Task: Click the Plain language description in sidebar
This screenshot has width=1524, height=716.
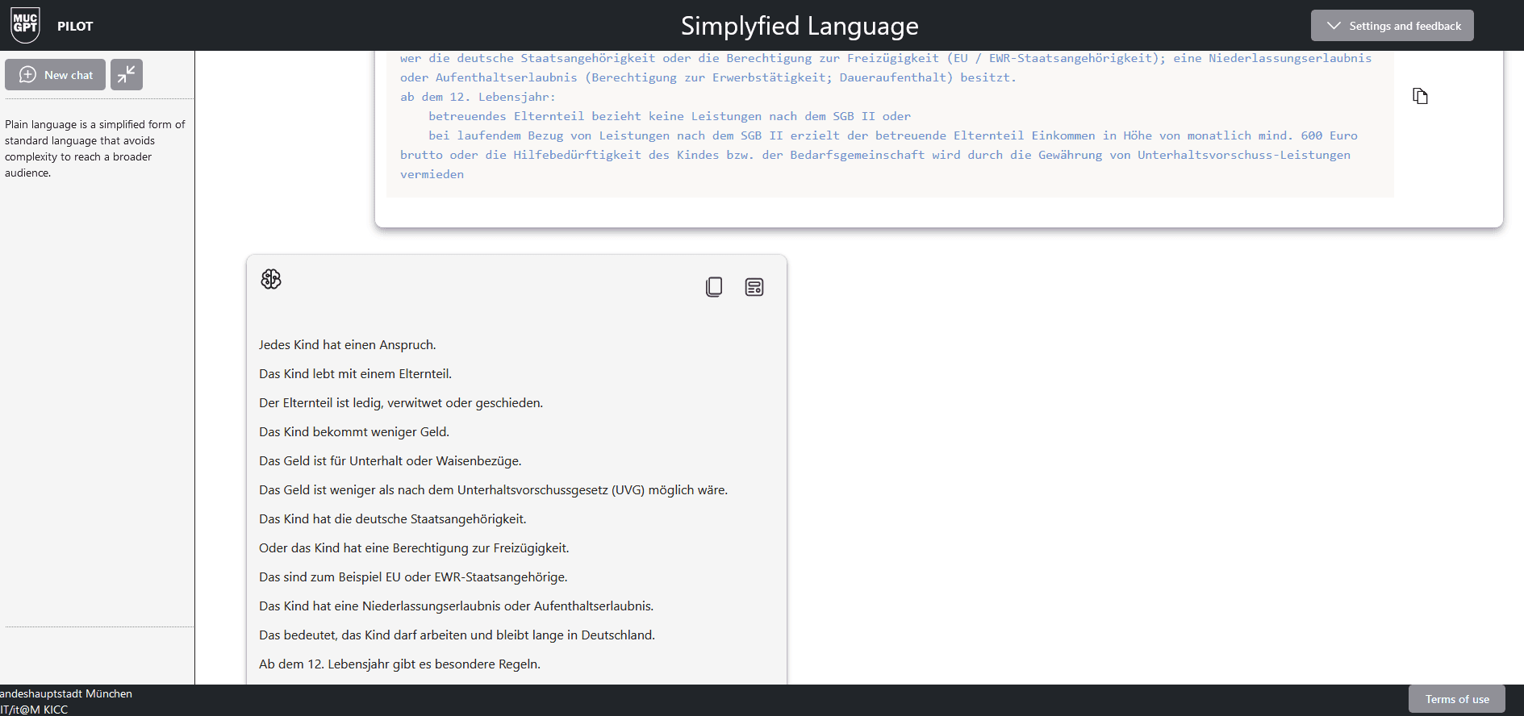Action: tap(95, 148)
